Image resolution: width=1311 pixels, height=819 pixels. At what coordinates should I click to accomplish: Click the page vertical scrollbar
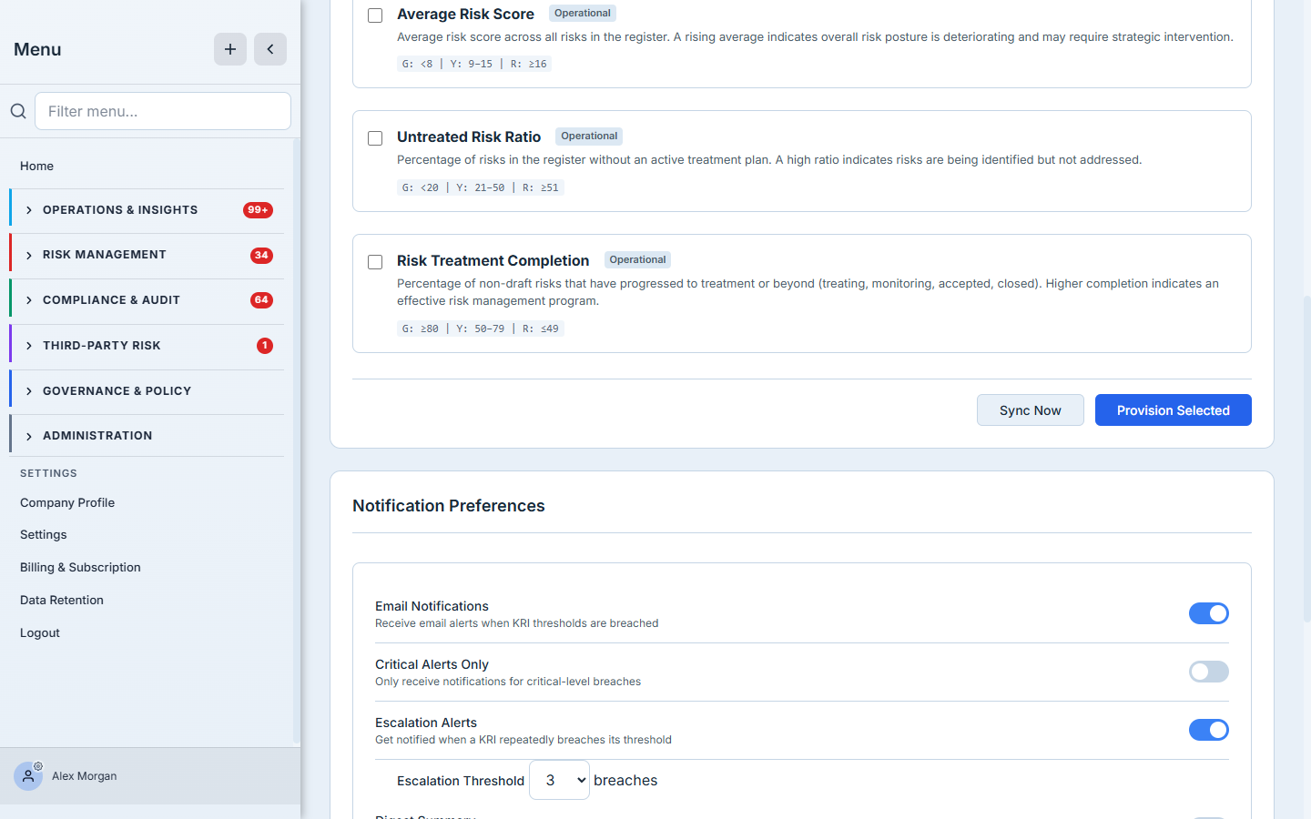[1306, 459]
